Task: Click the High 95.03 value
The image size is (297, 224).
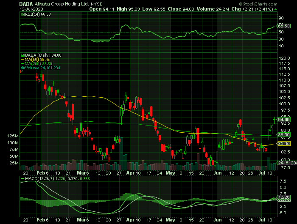Action: pyautogui.click(x=128, y=9)
